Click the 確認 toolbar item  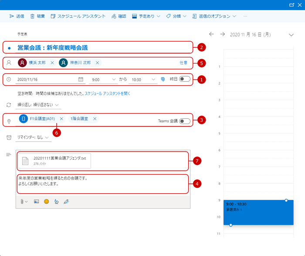118,16
